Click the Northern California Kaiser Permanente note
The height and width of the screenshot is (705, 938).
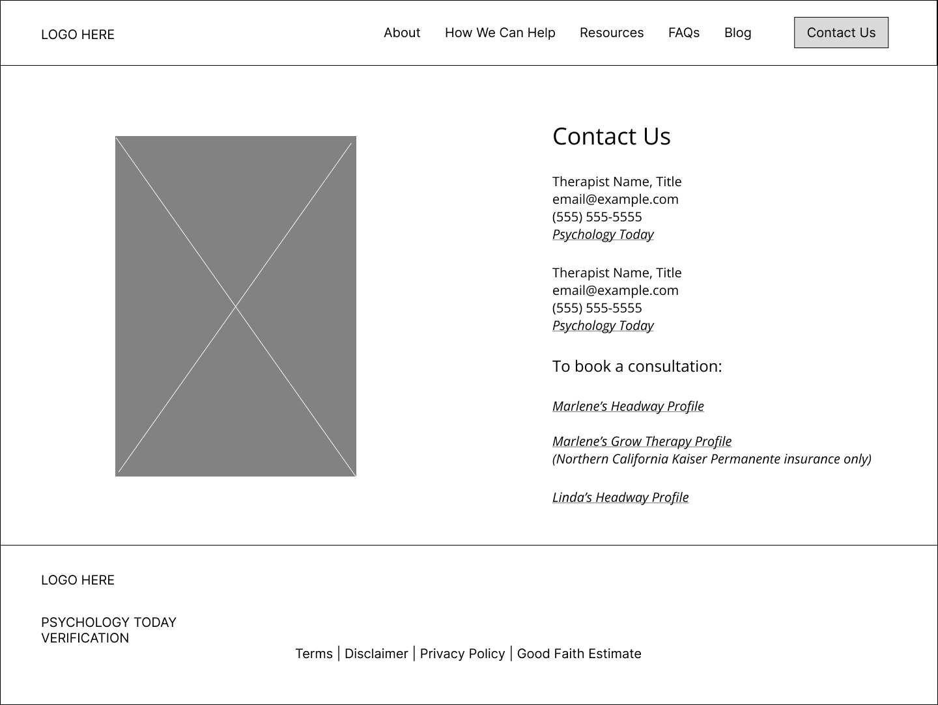(x=712, y=459)
